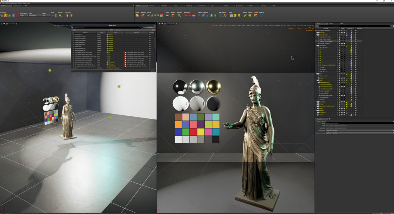
Task: Click the Volumes icon in Transform toolbar
Action: coord(60,15)
